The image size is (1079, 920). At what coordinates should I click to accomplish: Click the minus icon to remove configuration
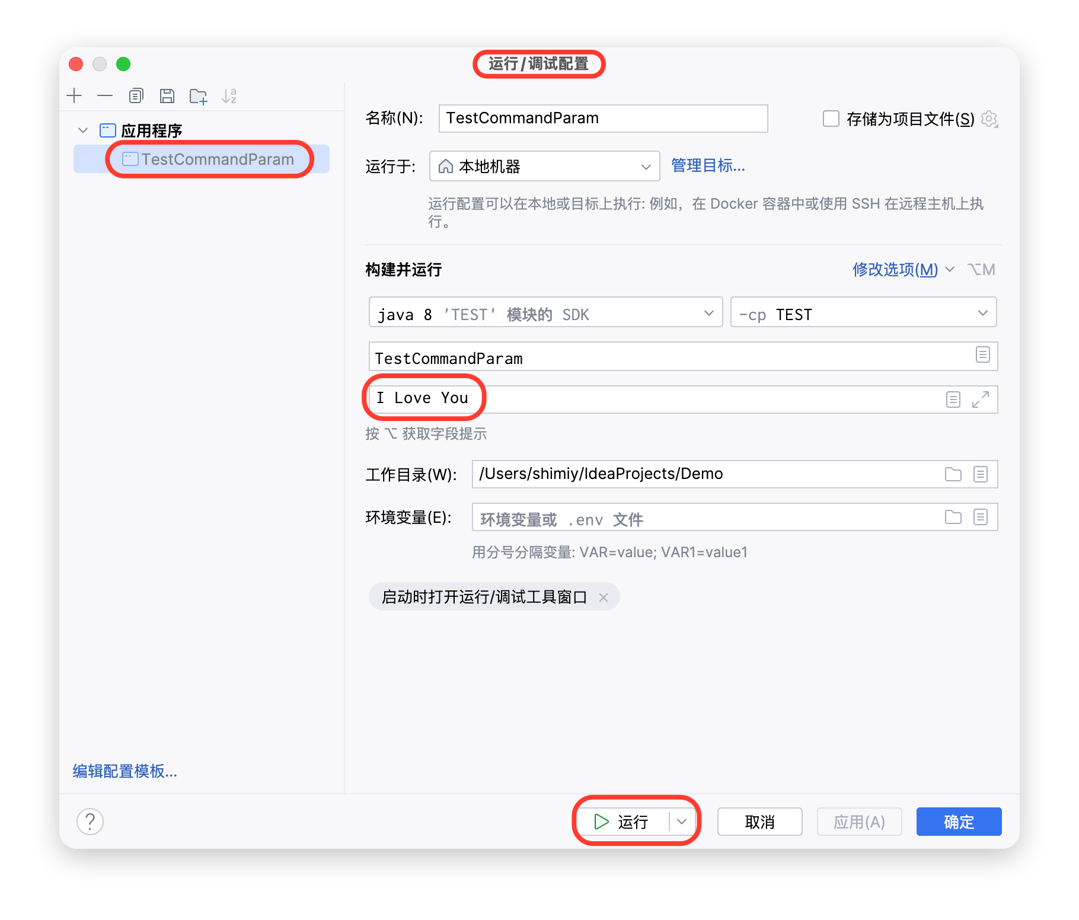[x=105, y=96]
